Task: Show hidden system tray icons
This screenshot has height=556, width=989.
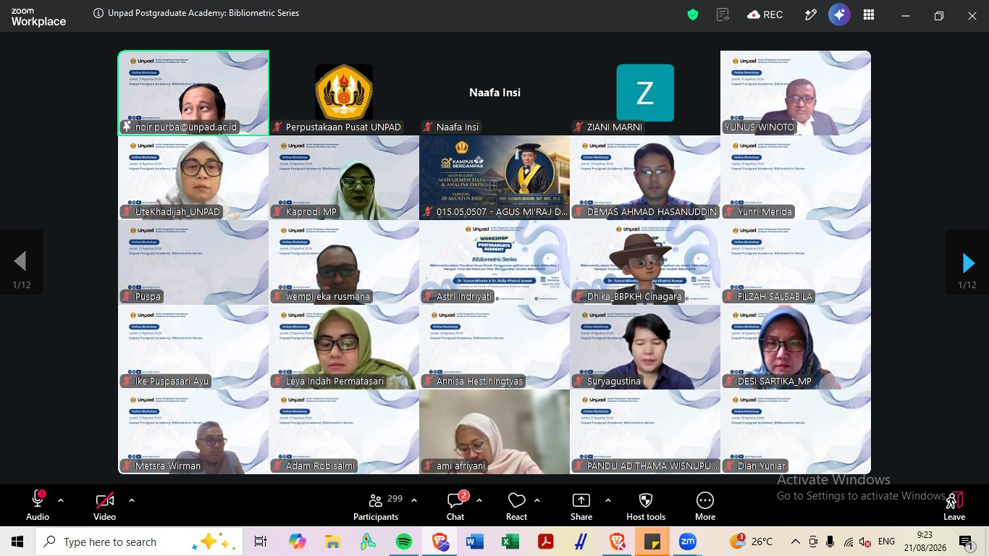Action: point(795,542)
